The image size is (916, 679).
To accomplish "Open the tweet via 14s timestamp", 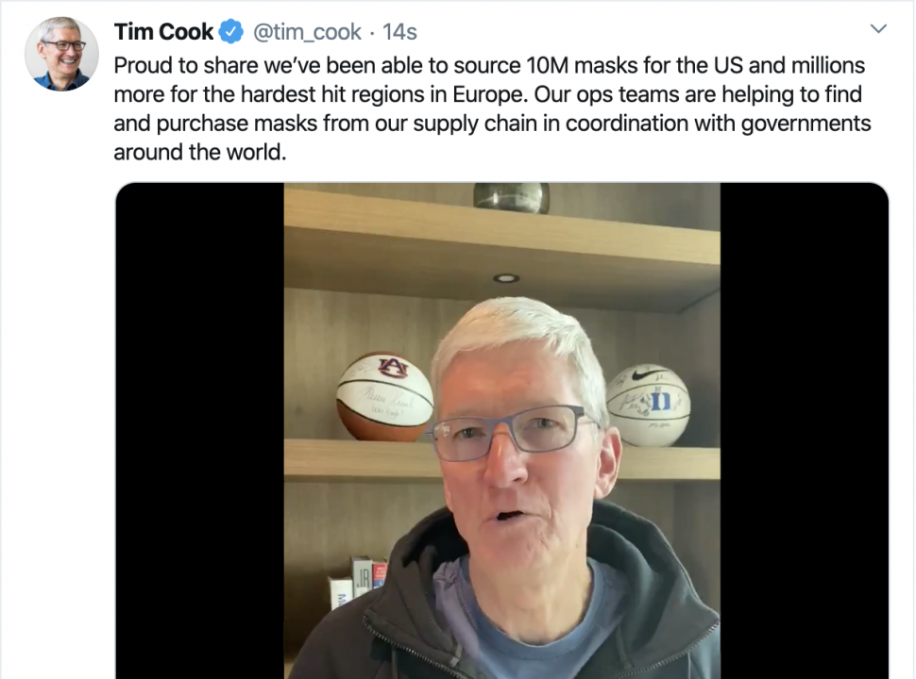I will coord(399,32).
